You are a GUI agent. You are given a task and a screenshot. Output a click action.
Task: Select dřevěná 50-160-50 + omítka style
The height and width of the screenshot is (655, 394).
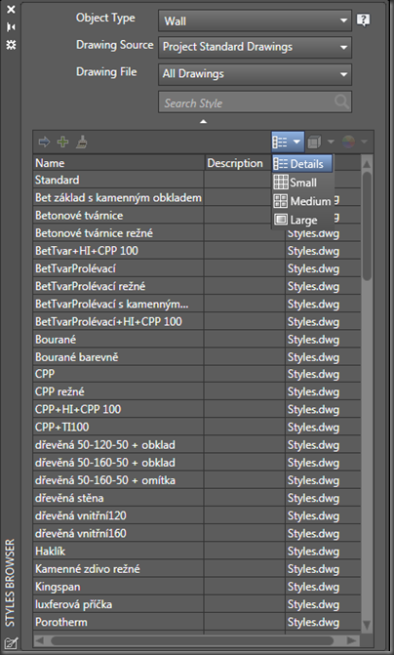click(119, 480)
